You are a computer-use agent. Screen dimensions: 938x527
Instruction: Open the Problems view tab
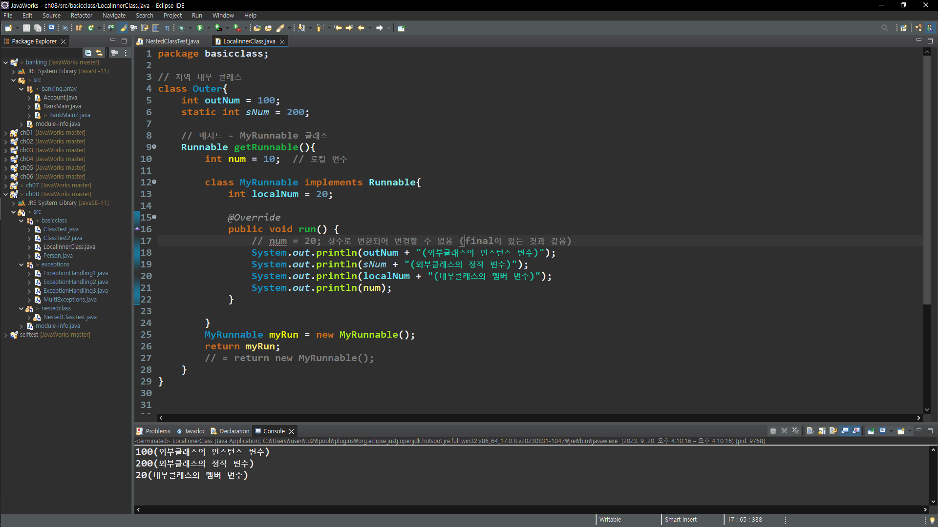157,431
